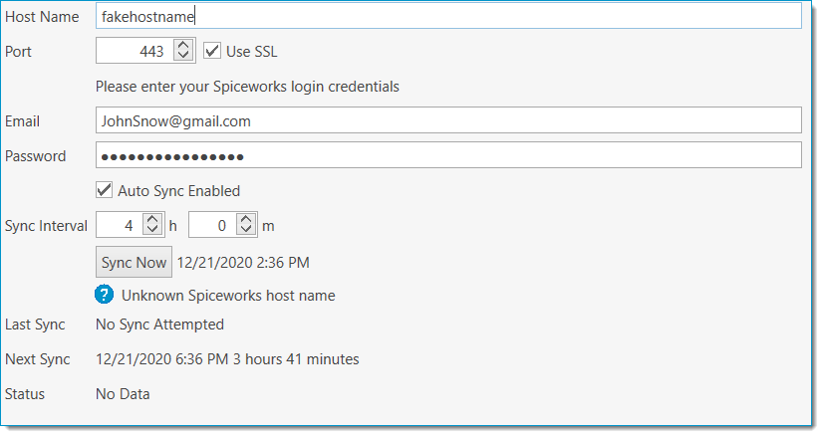Click the Port number value box
Viewport: 822px width, 436px height.
[135, 51]
